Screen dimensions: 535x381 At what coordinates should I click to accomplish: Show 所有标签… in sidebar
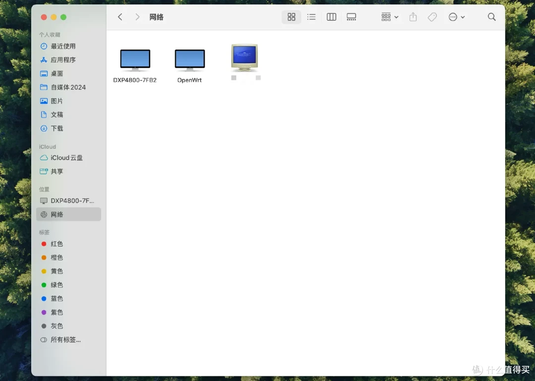coord(68,340)
